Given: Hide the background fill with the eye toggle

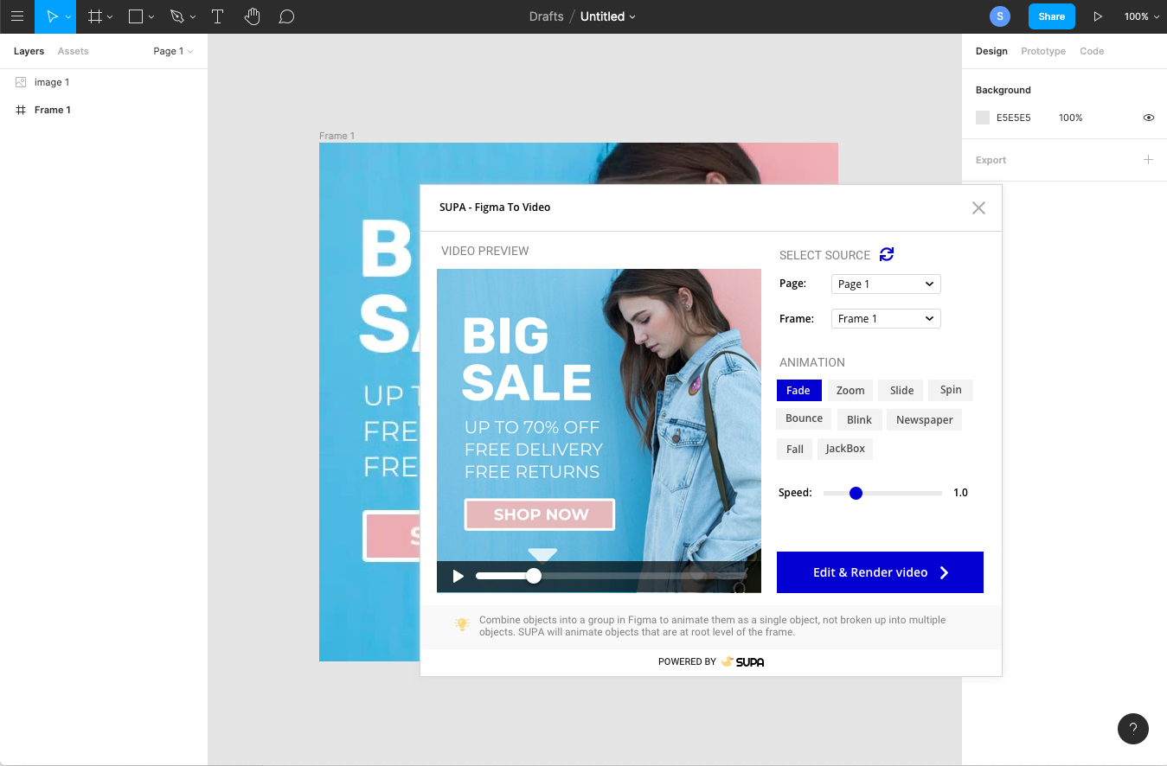Looking at the screenshot, I should click(x=1148, y=118).
